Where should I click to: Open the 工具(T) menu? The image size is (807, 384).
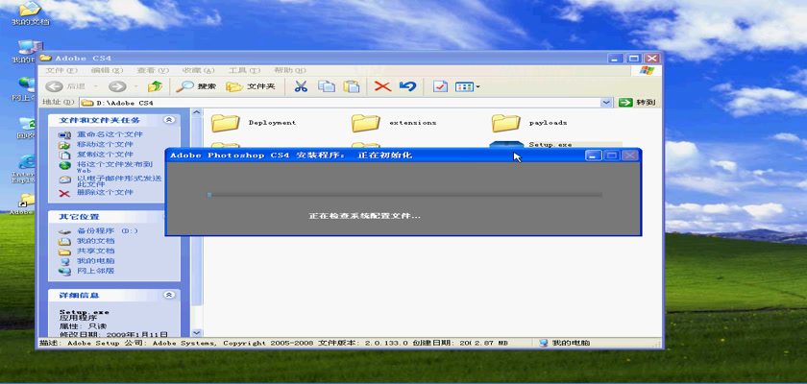[244, 70]
